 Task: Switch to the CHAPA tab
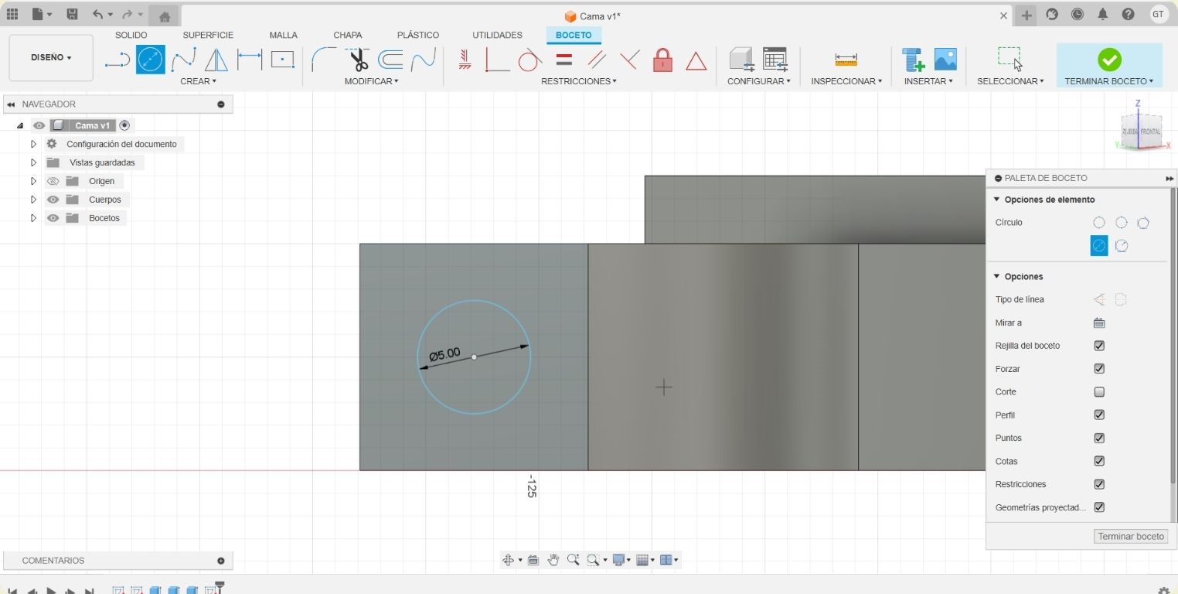[347, 35]
